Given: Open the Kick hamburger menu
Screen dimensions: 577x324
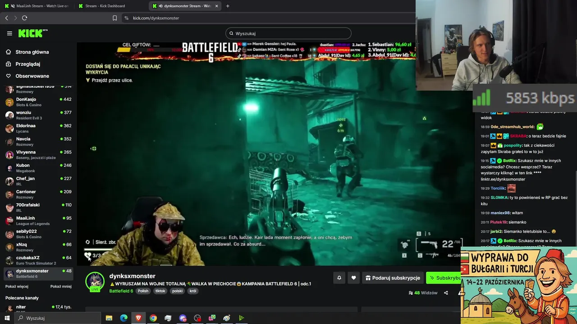Looking at the screenshot, I should coord(9,33).
